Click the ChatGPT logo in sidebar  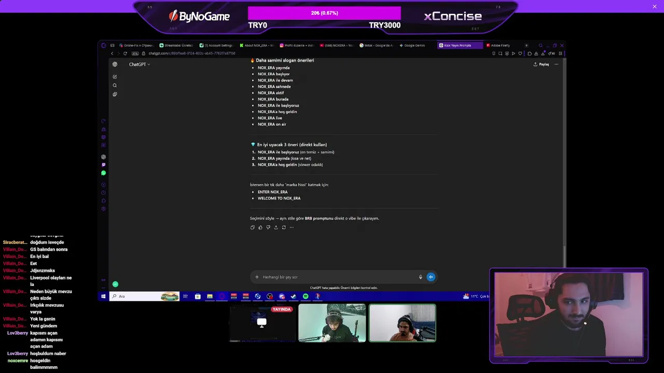pyautogui.click(x=115, y=64)
